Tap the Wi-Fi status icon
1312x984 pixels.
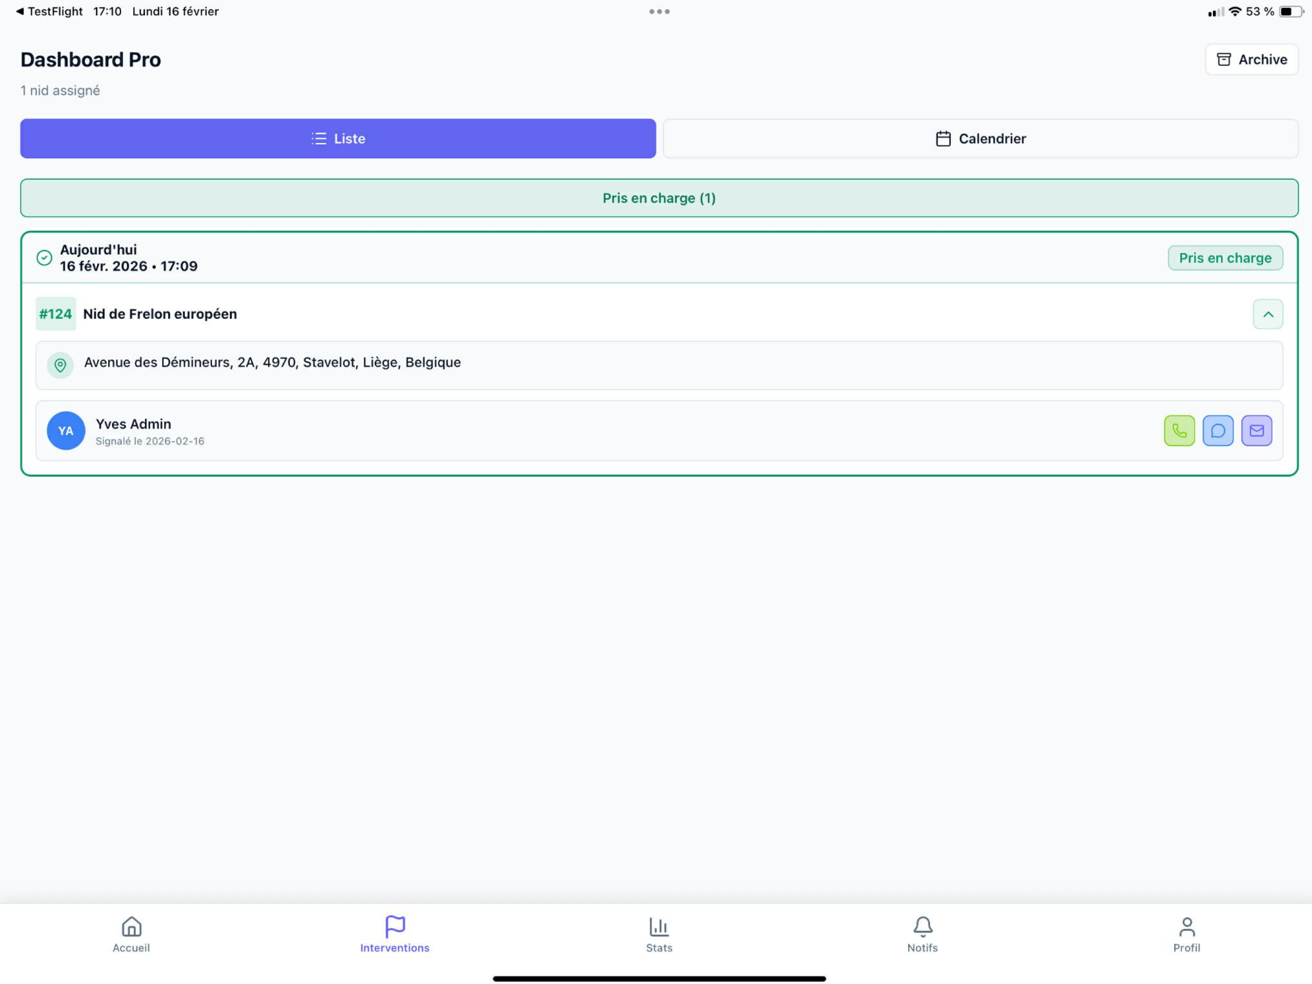tap(1235, 11)
